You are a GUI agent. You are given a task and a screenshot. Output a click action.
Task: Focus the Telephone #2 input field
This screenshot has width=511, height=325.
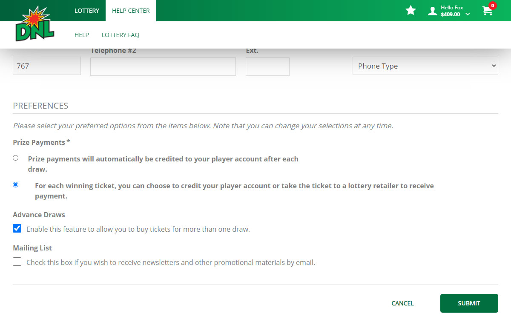click(x=163, y=67)
